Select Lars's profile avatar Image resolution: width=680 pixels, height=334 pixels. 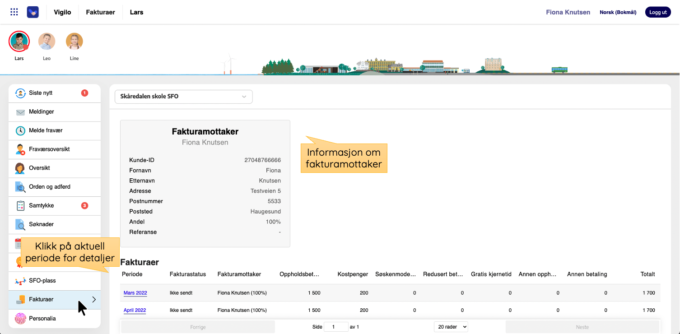tap(19, 42)
